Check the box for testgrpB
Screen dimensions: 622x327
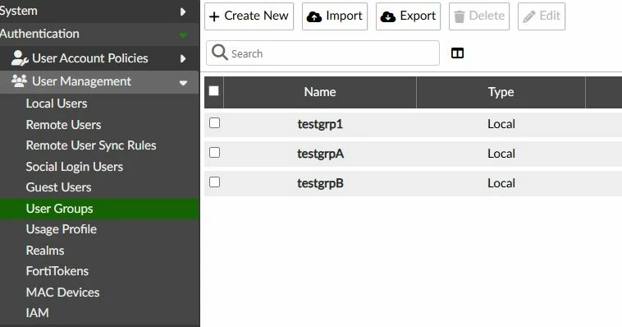(215, 182)
